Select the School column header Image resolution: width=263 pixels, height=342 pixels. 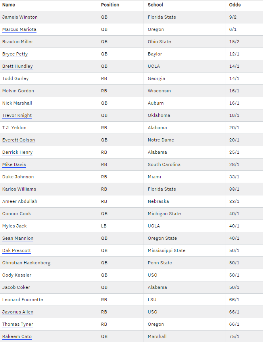[x=155, y=5]
